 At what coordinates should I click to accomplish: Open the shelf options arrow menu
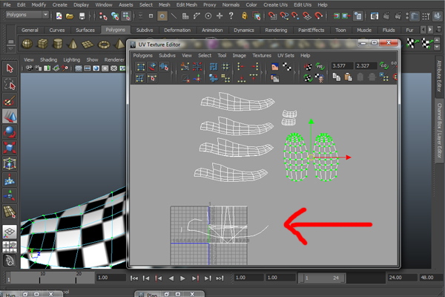10,49
